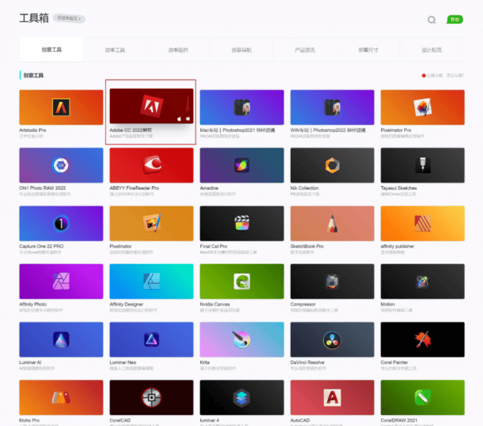Click the green button at top right
This screenshot has height=426, width=483.
point(454,20)
